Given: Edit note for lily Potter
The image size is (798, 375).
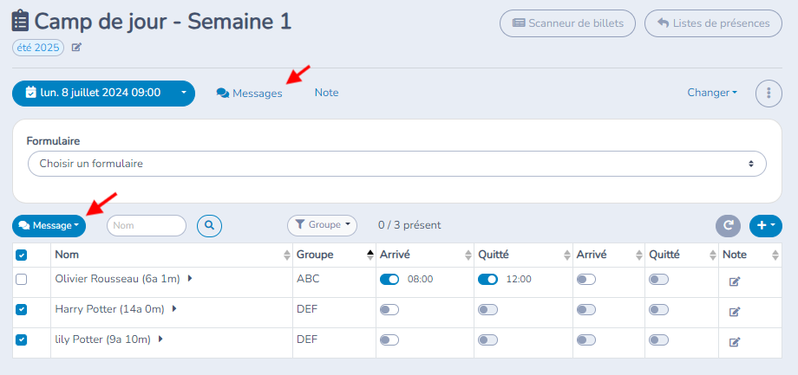Looking at the screenshot, I should click(735, 342).
